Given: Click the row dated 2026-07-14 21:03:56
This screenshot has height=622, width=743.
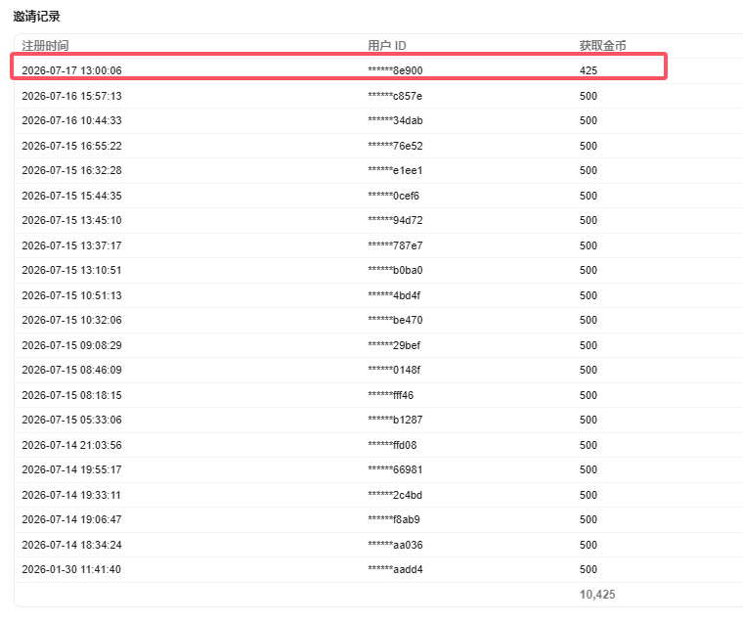Looking at the screenshot, I should [378, 445].
